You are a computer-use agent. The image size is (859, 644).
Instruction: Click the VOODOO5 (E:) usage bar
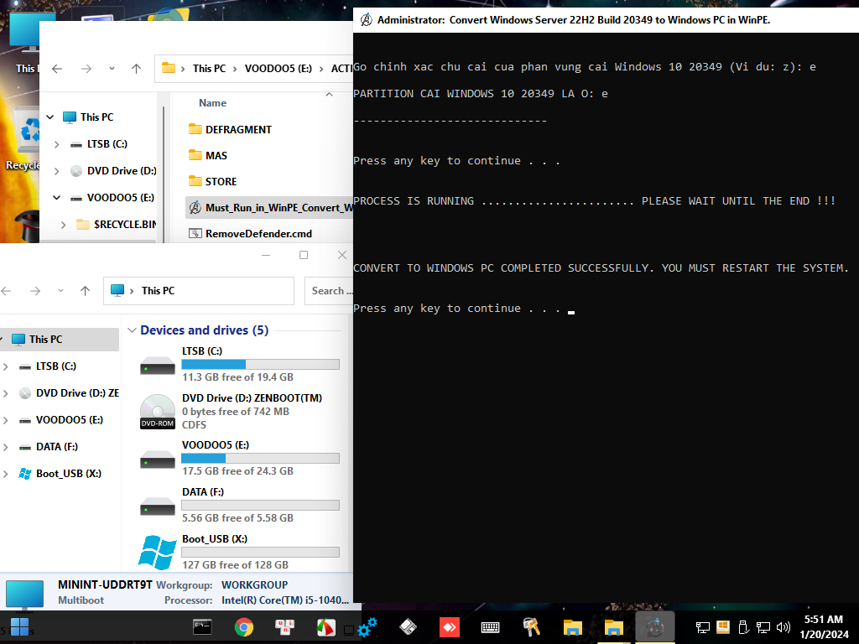(x=260, y=459)
